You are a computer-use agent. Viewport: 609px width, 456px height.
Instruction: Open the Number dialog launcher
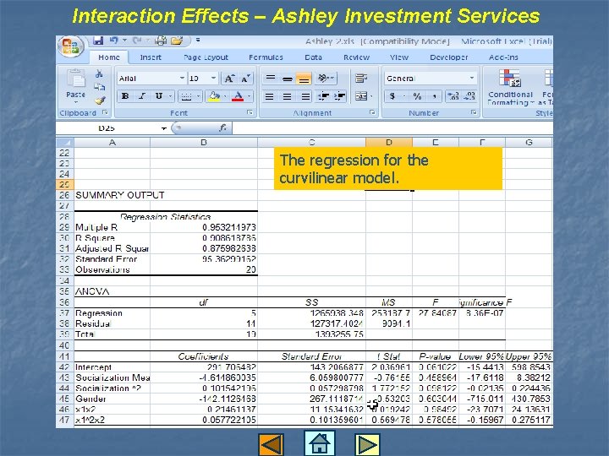pyautogui.click(x=474, y=112)
